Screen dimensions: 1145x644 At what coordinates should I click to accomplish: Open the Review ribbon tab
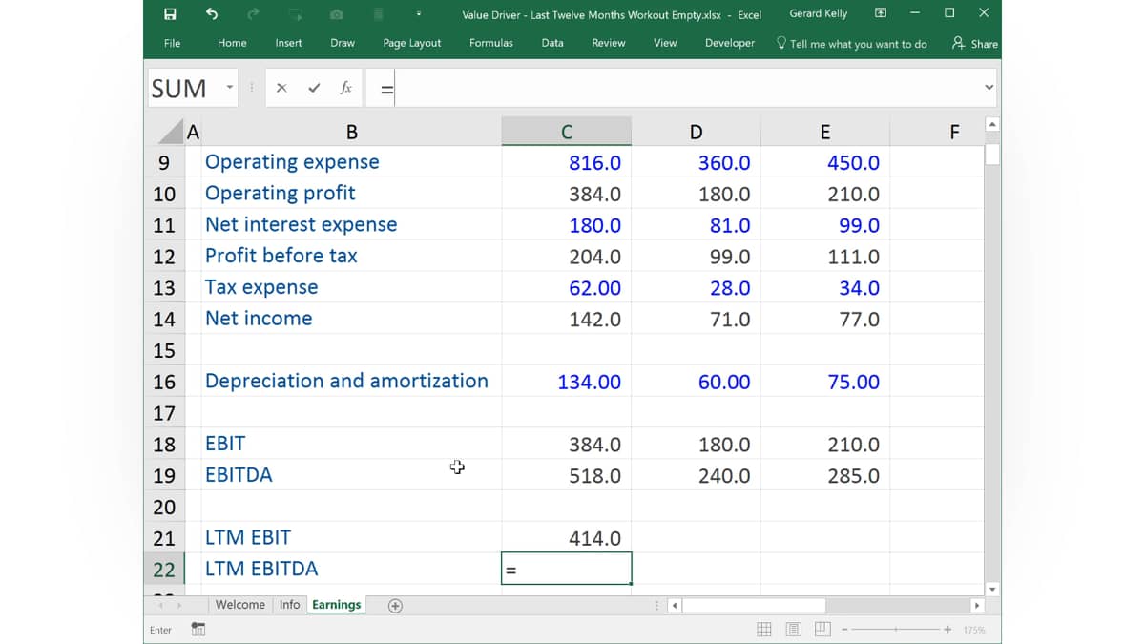pyautogui.click(x=609, y=43)
